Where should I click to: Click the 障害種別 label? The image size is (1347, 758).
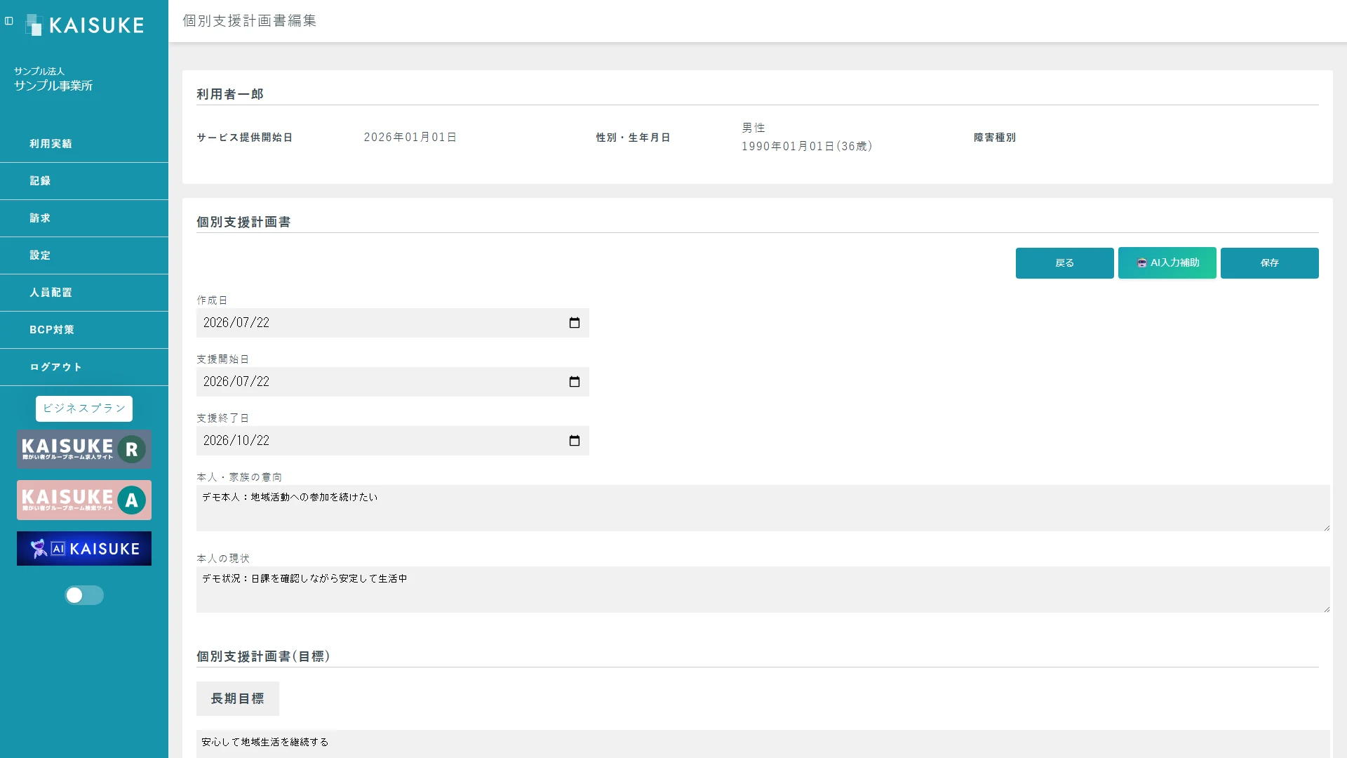click(x=995, y=138)
